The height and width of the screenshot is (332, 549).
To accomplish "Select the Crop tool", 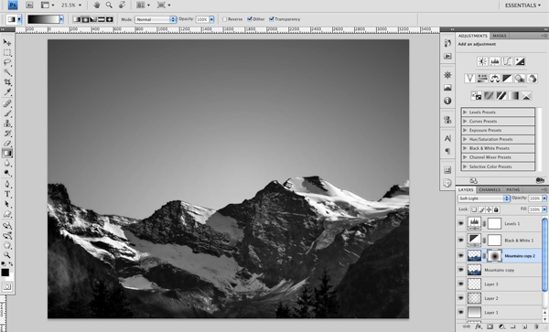I will coord(7,82).
